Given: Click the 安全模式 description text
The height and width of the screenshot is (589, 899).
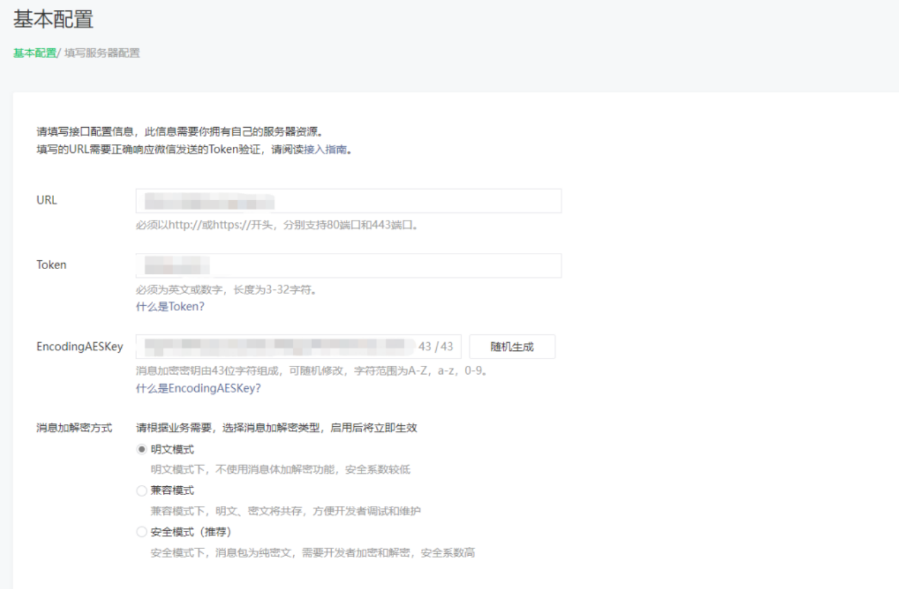Looking at the screenshot, I should click(x=314, y=552).
